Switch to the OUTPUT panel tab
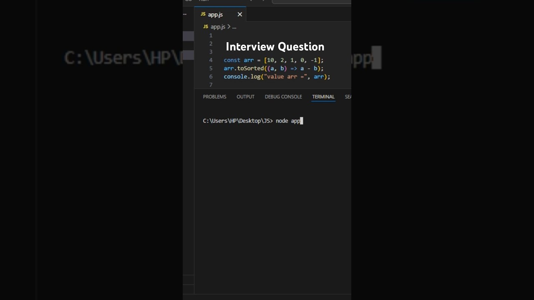This screenshot has width=534, height=300. click(245, 97)
